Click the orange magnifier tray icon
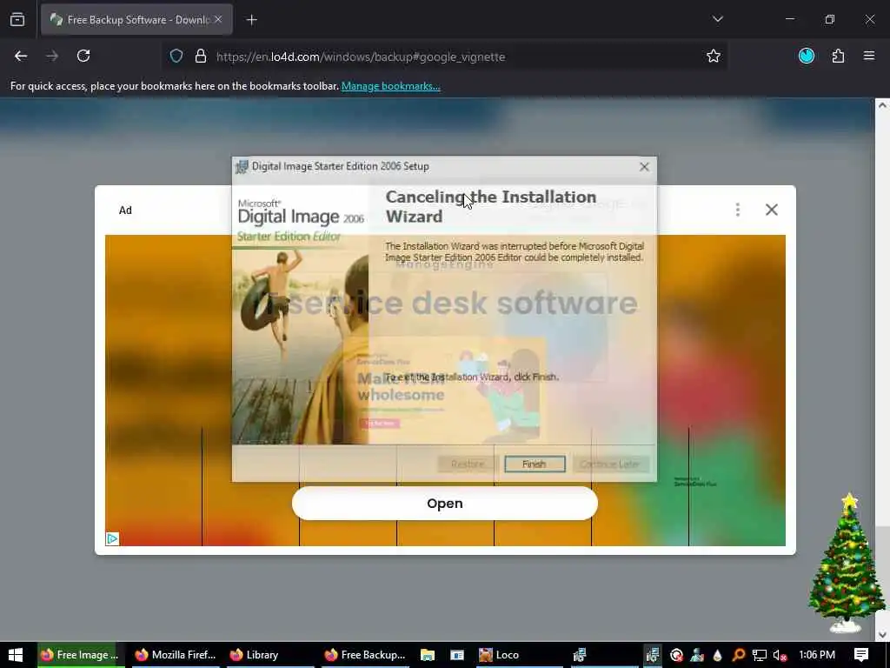 [739, 655]
